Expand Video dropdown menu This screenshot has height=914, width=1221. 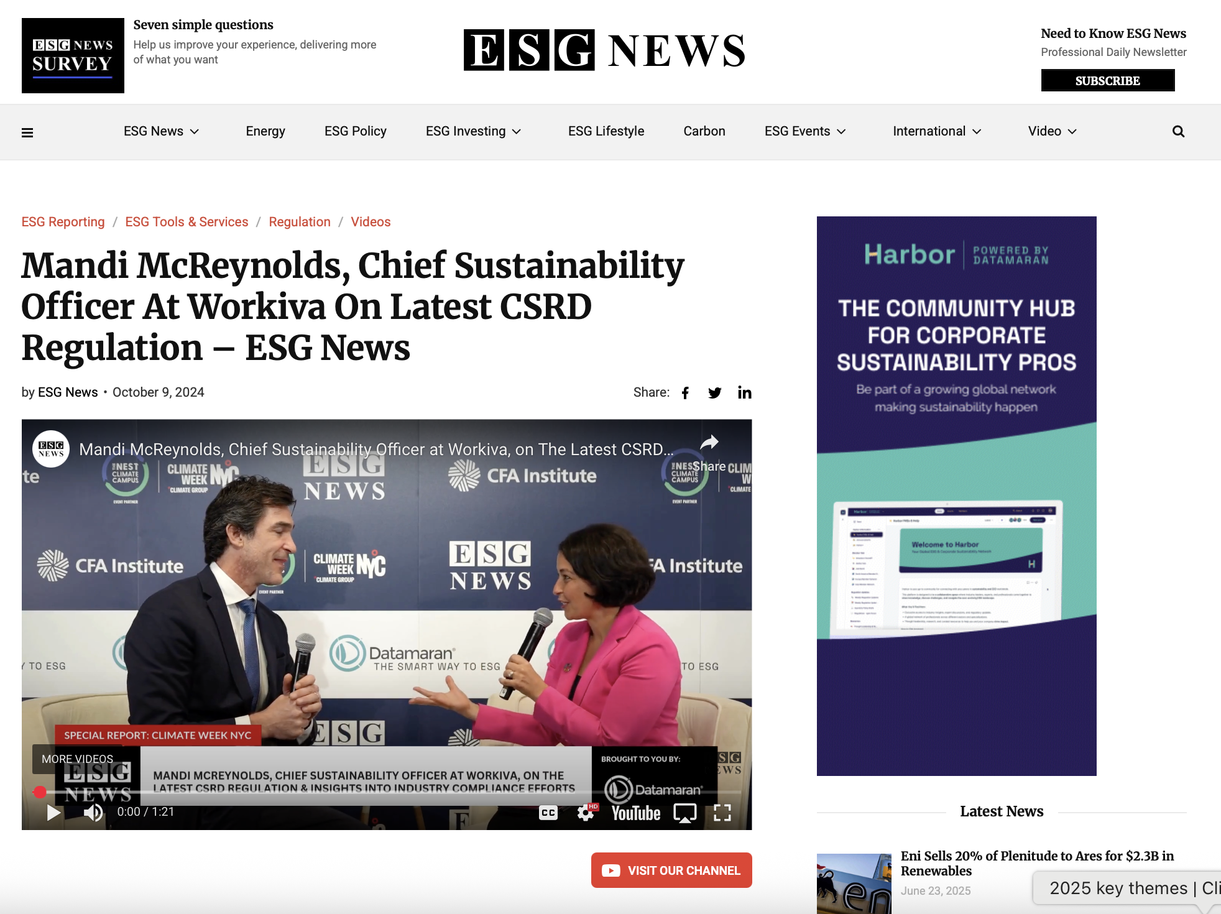1052,131
